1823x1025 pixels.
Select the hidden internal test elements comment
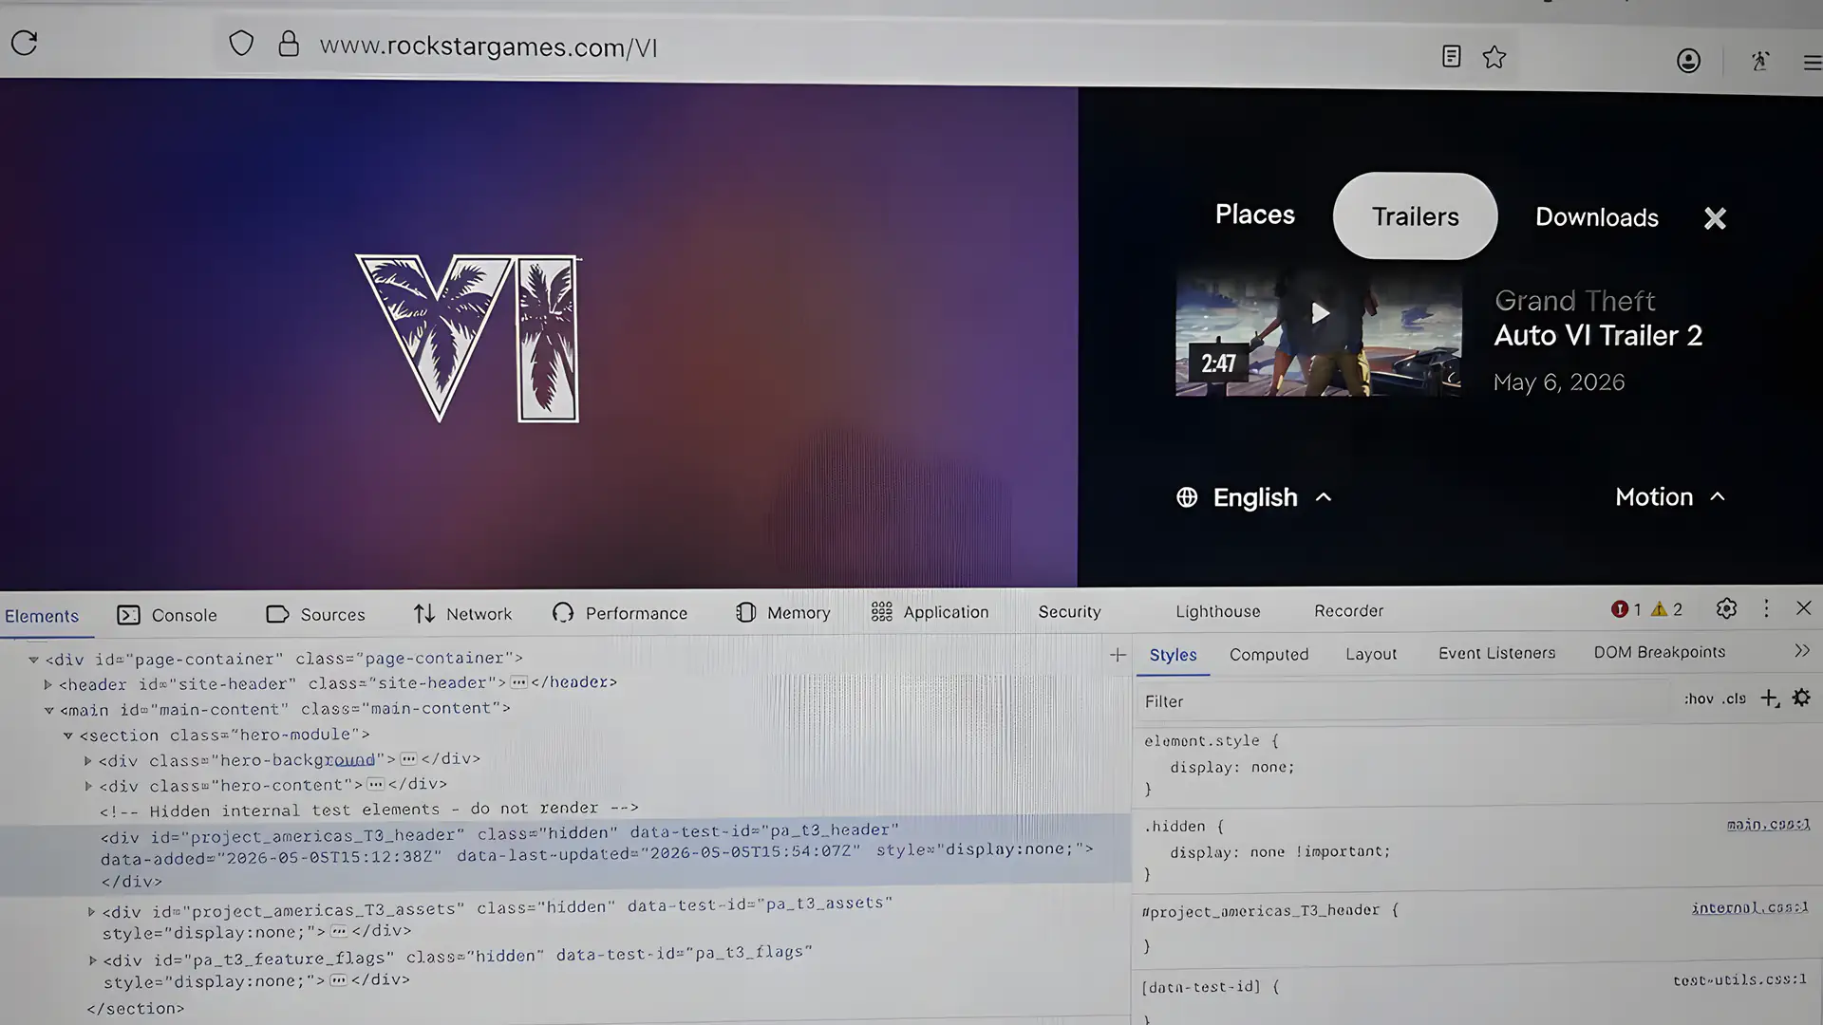click(x=368, y=810)
